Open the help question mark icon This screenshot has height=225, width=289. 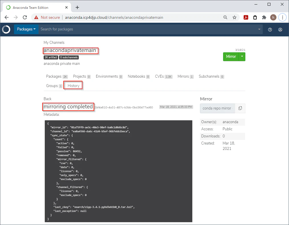pos(270,30)
